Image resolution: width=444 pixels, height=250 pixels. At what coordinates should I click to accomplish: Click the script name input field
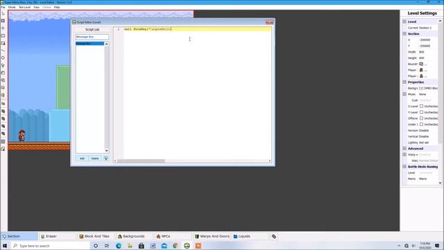tap(92, 37)
